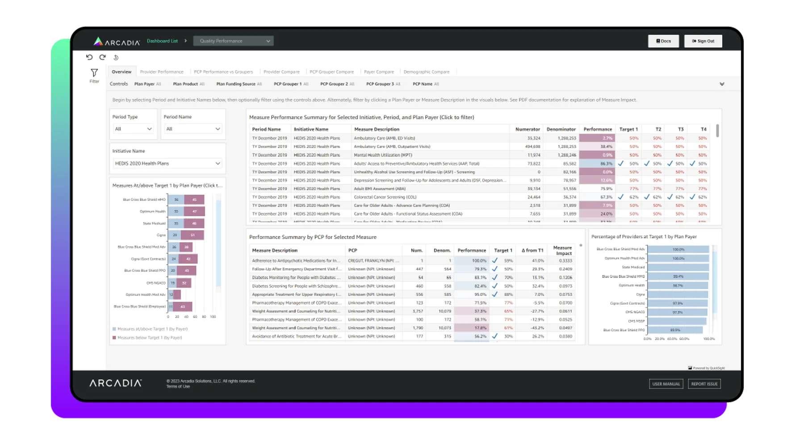Open the PCP Grouper 3 control

pos(383,84)
